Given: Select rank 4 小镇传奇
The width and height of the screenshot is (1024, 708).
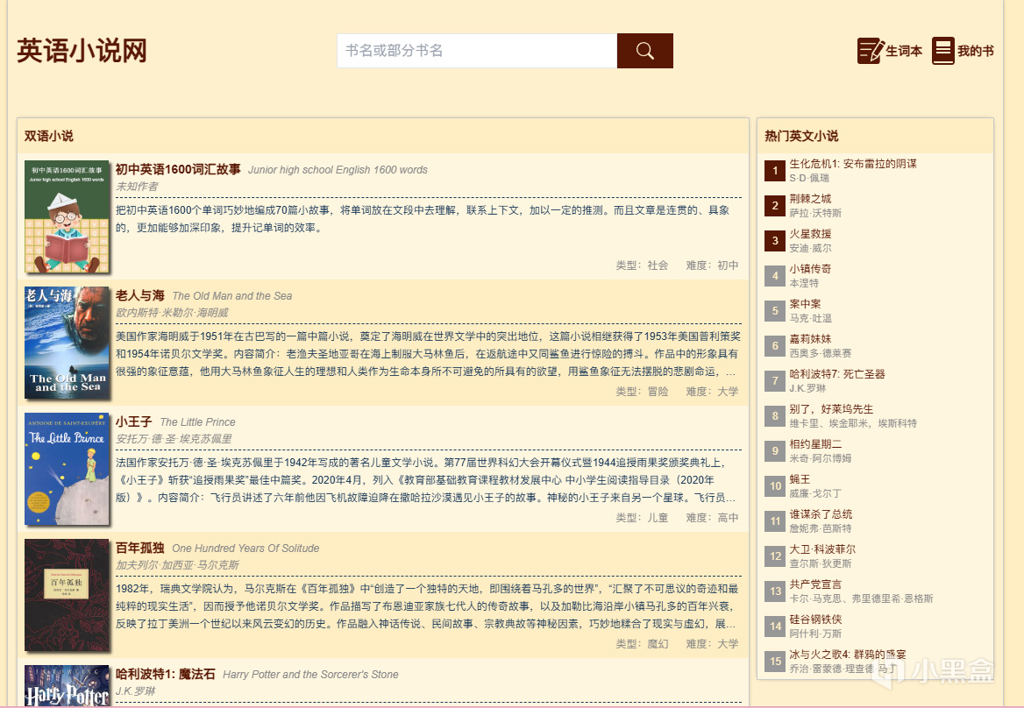Looking at the screenshot, I should click(x=810, y=269).
